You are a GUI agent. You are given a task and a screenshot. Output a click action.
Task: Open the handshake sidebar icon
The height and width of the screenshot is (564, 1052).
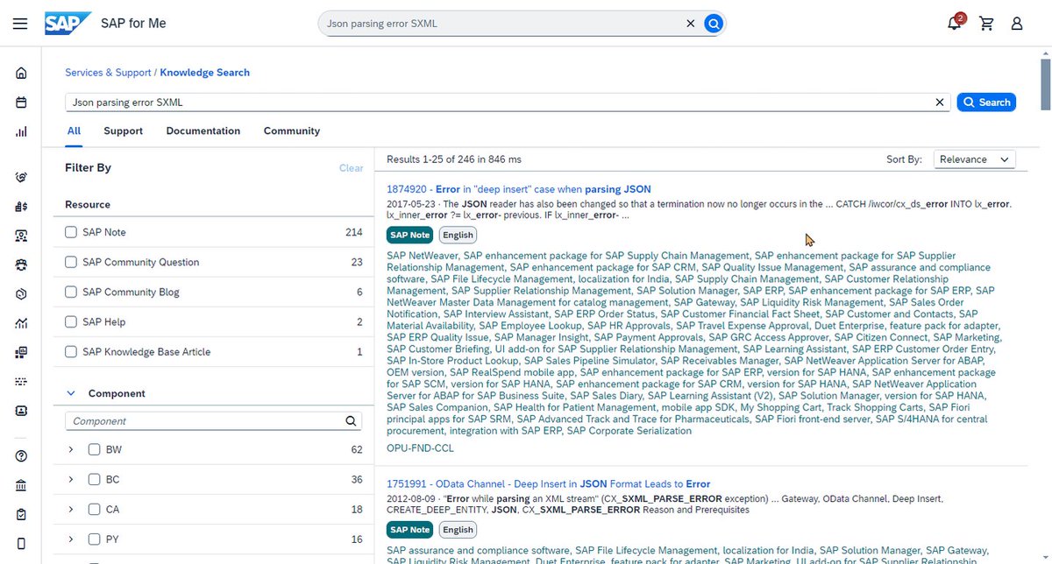pyautogui.click(x=21, y=177)
